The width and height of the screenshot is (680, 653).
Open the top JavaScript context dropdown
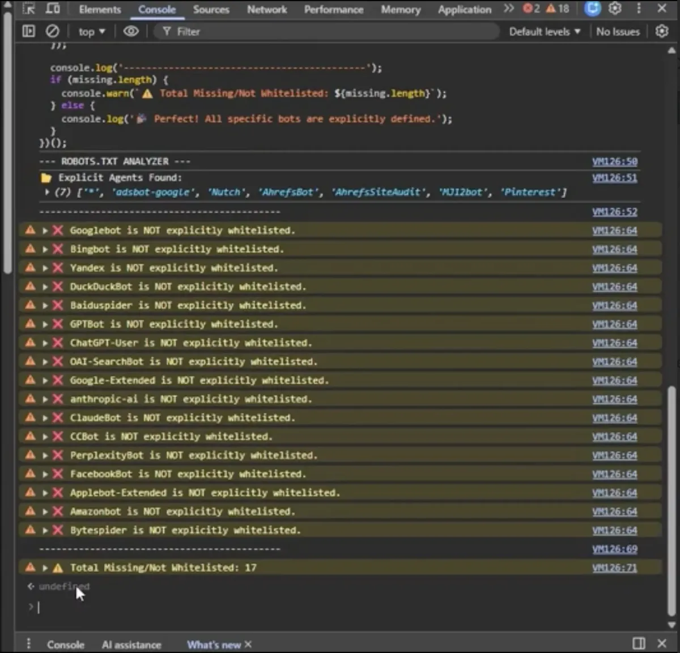click(92, 32)
